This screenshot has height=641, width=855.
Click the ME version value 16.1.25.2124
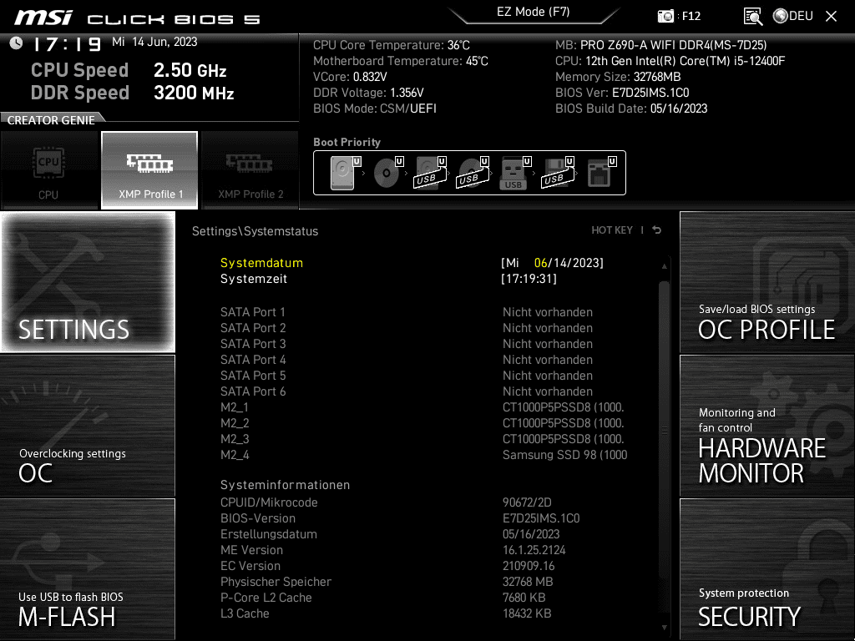pos(534,550)
